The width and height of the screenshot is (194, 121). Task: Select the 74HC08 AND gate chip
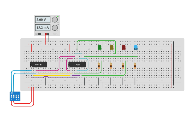(77, 65)
